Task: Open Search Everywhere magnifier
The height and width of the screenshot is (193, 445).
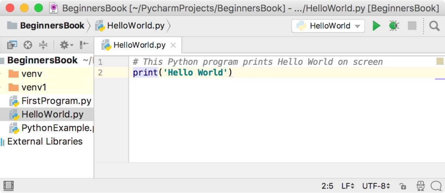Action: (x=434, y=26)
